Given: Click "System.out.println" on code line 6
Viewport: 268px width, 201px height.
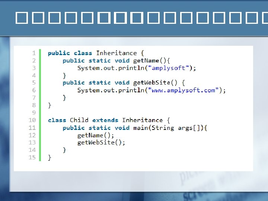Looking at the screenshot, I should coord(111,90).
